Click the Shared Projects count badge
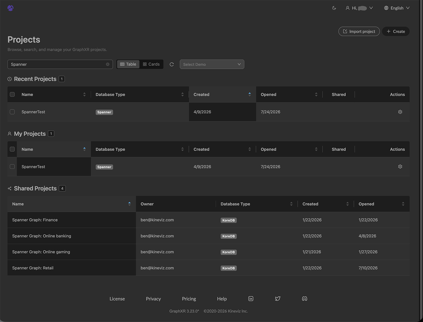 [62, 189]
